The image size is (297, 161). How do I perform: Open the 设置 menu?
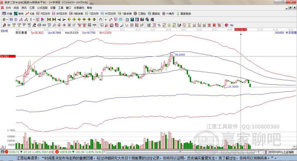tap(53, 8)
